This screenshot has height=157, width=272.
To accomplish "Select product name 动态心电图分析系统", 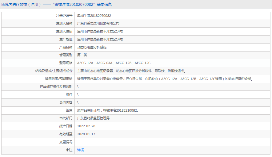I will pos(92,47).
